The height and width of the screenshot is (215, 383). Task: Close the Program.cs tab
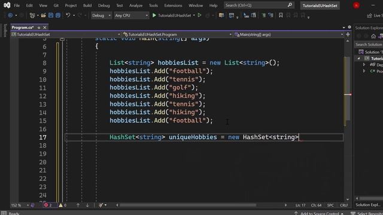45,27
